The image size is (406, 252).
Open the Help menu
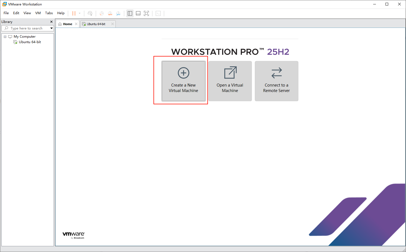[61, 13]
